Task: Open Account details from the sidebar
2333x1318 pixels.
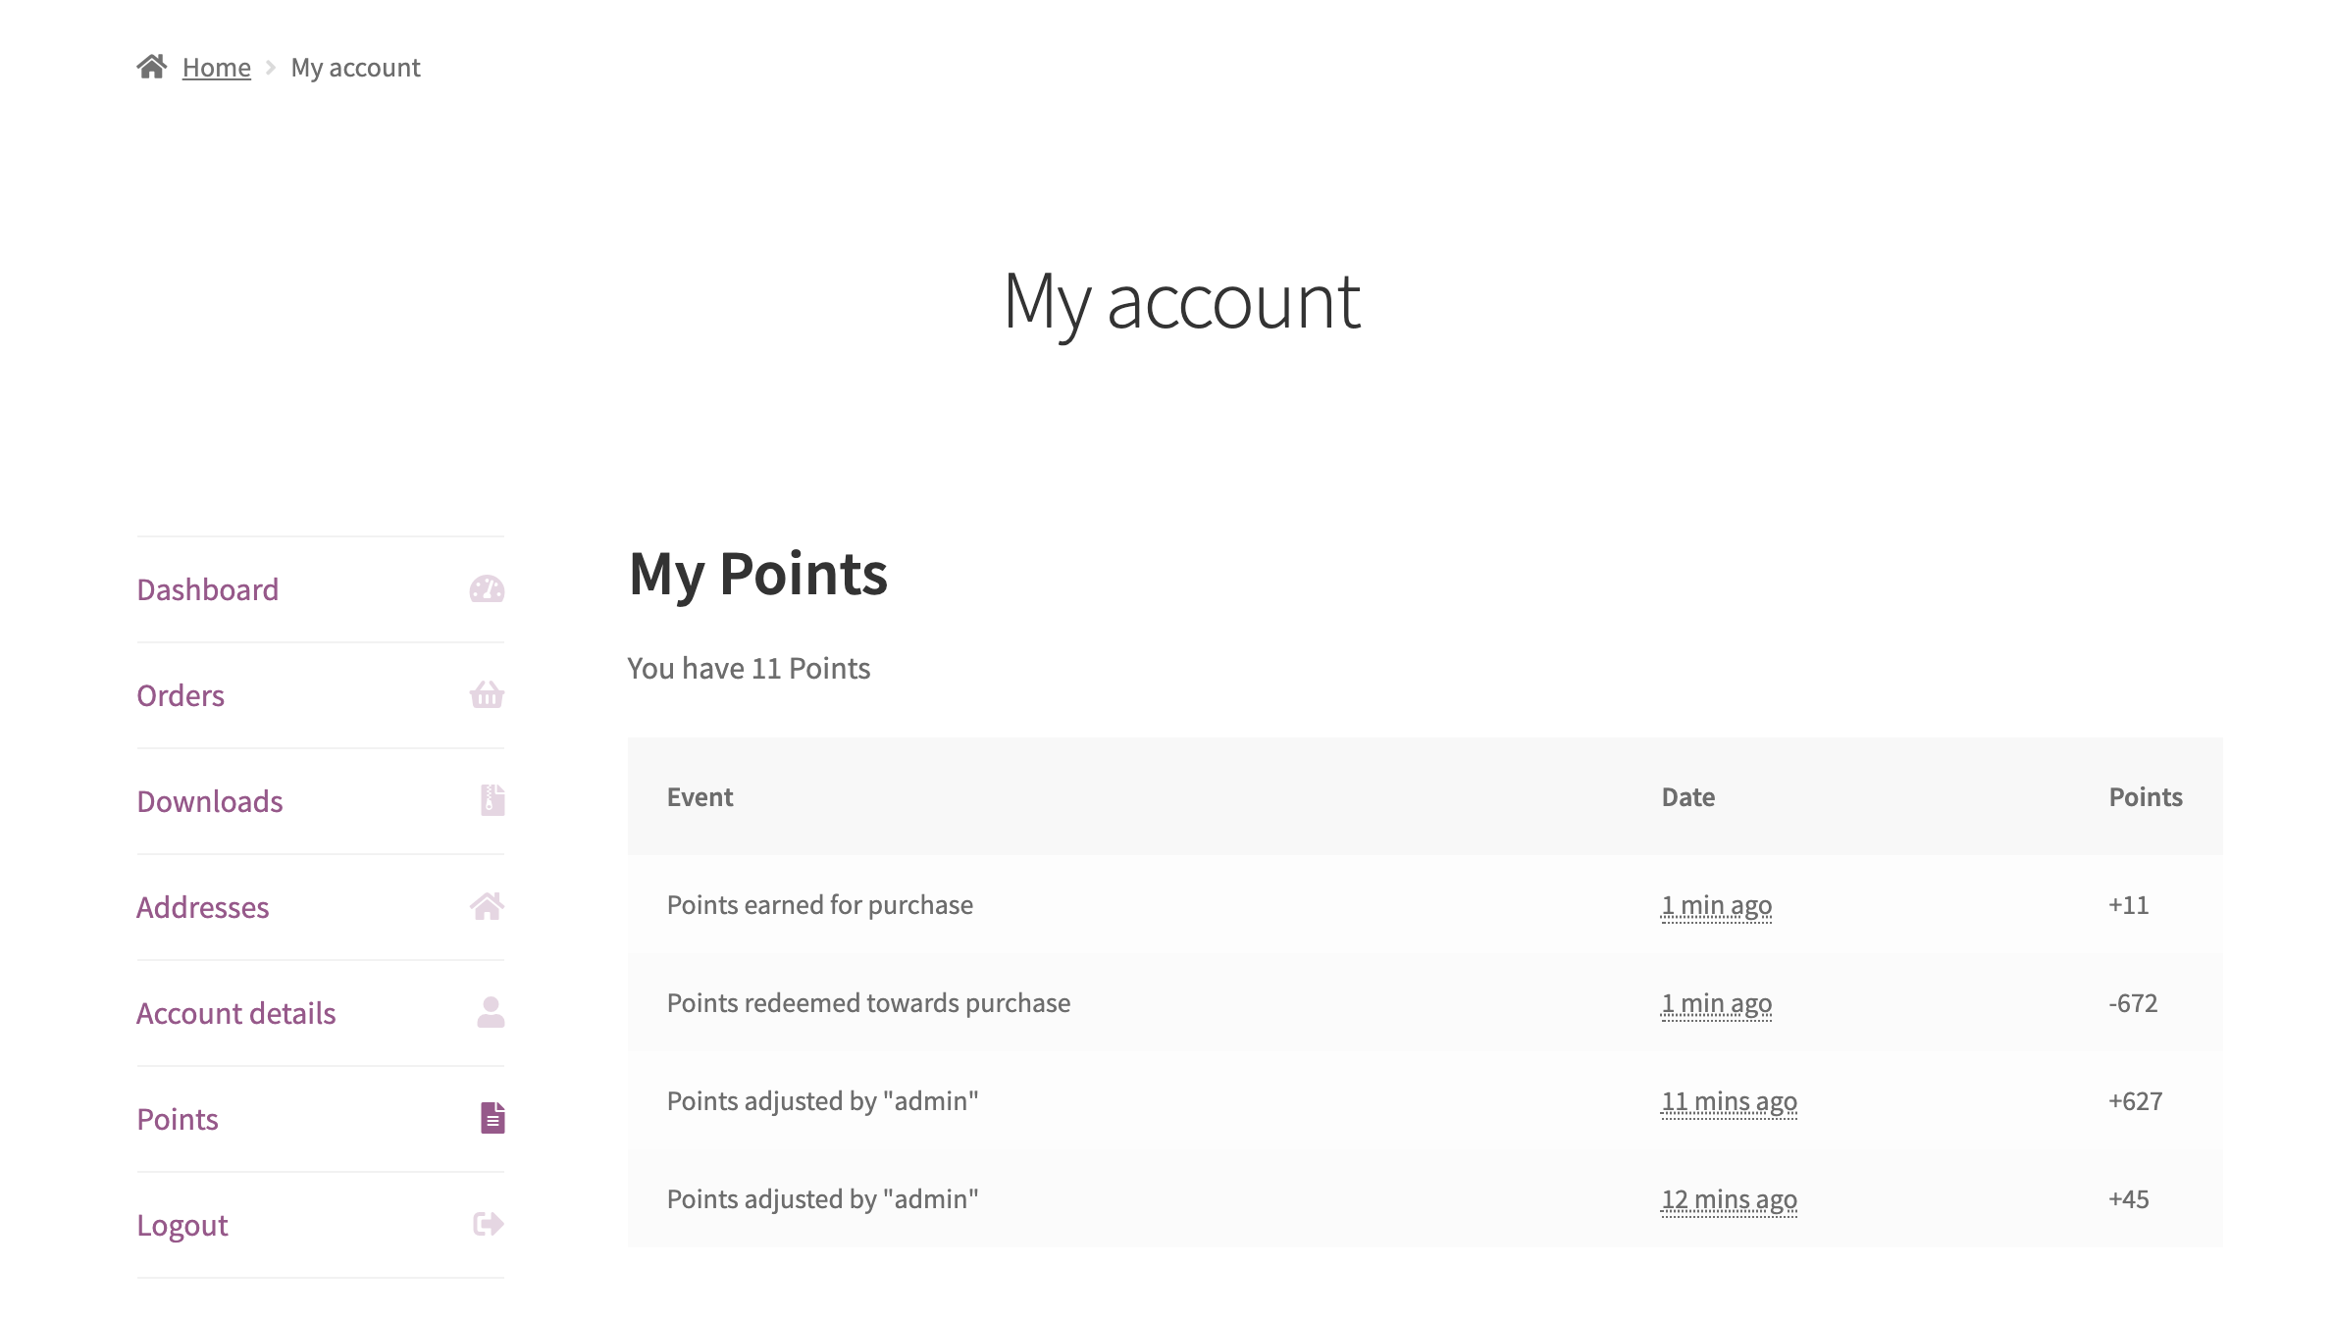Action: coord(236,1013)
